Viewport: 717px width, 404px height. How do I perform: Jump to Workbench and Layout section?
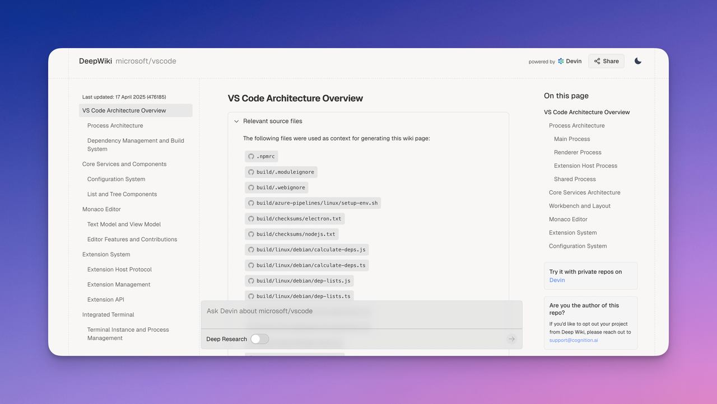580,206
